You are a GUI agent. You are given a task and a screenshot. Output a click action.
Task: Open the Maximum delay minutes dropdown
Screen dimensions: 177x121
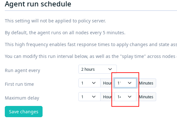click(x=125, y=97)
